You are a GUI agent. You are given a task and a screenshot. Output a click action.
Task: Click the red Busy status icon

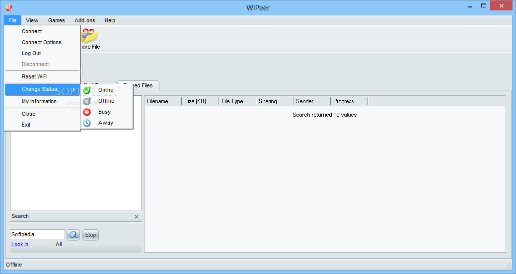click(x=87, y=112)
